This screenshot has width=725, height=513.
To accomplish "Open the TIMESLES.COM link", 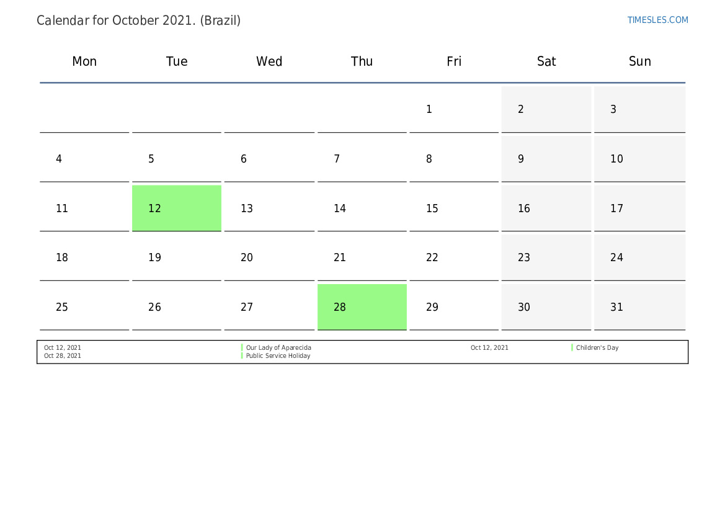I will [x=657, y=20].
